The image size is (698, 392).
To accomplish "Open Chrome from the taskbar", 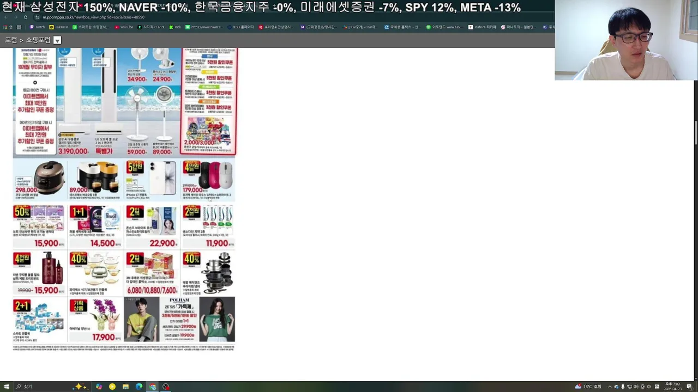I will [x=153, y=387].
